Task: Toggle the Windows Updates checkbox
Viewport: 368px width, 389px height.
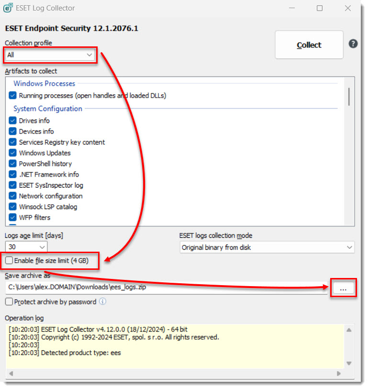Action: tap(12, 154)
